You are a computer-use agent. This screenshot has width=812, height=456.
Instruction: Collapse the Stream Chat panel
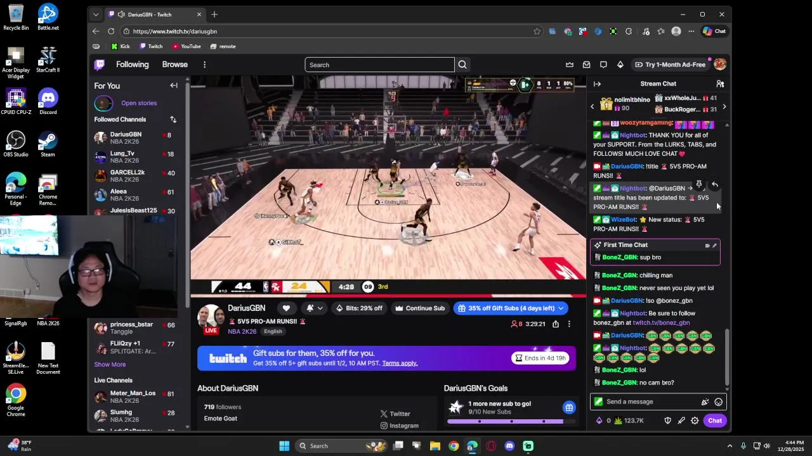tap(597, 84)
